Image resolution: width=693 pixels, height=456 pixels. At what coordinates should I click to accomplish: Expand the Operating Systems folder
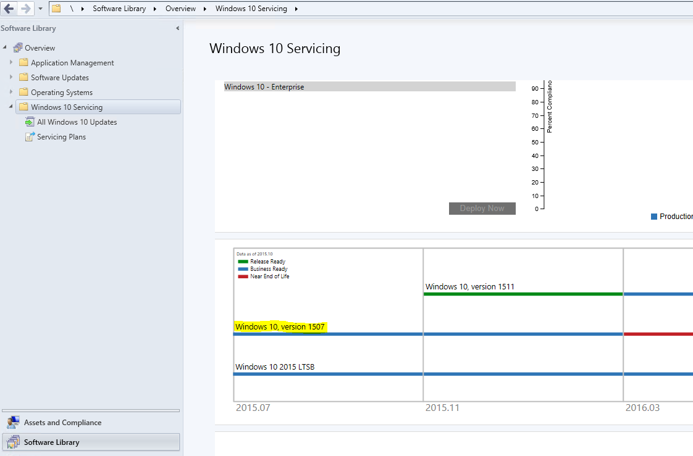pos(11,92)
